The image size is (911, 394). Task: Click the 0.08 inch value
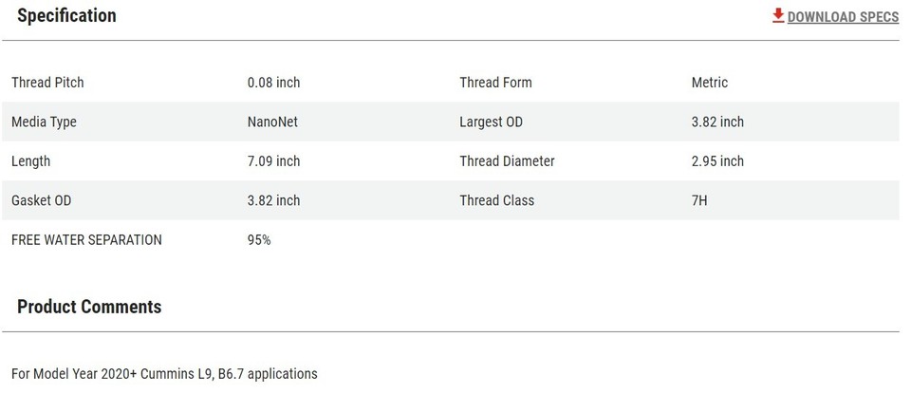click(273, 83)
